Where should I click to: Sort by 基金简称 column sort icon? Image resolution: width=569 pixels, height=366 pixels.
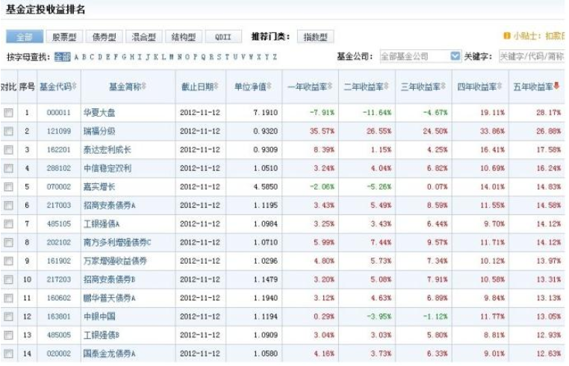click(143, 87)
